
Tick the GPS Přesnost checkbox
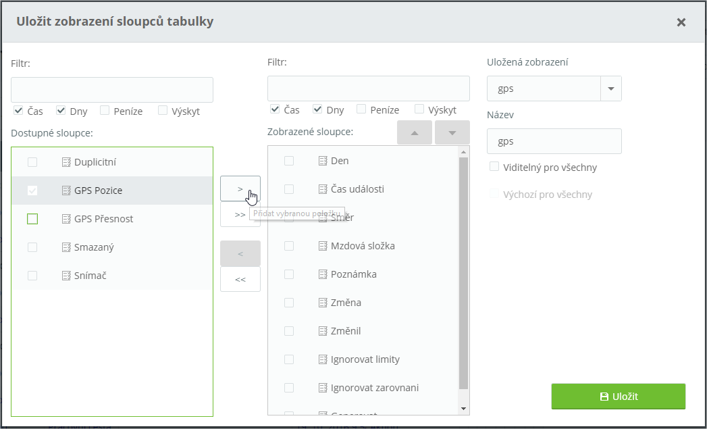[x=32, y=219]
